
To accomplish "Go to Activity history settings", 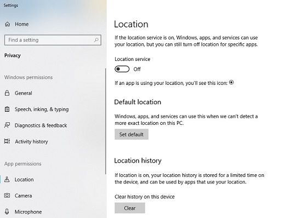I will (x=31, y=141).
